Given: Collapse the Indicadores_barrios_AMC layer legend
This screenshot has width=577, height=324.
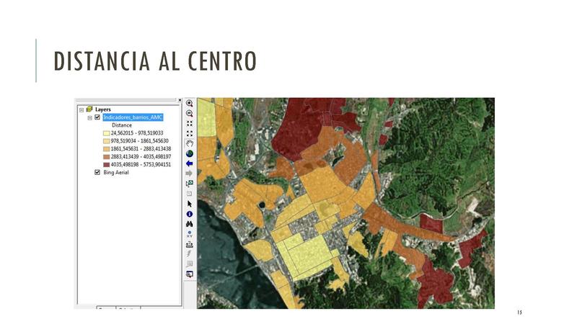Looking at the screenshot, I should 90,117.
